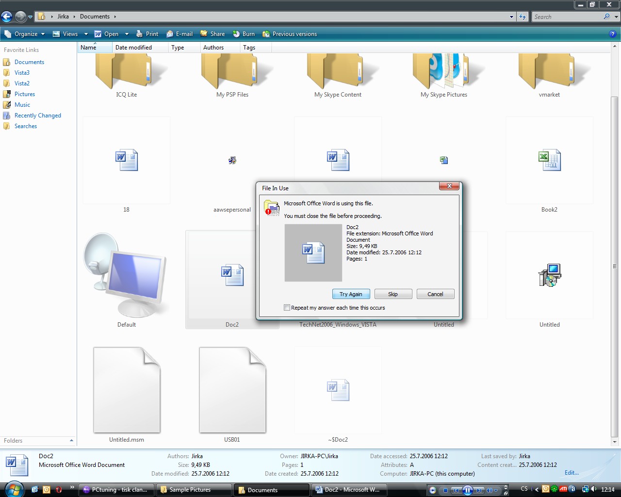The image size is (621, 497).
Task: Click the search magnifier icon
Action: point(607,17)
